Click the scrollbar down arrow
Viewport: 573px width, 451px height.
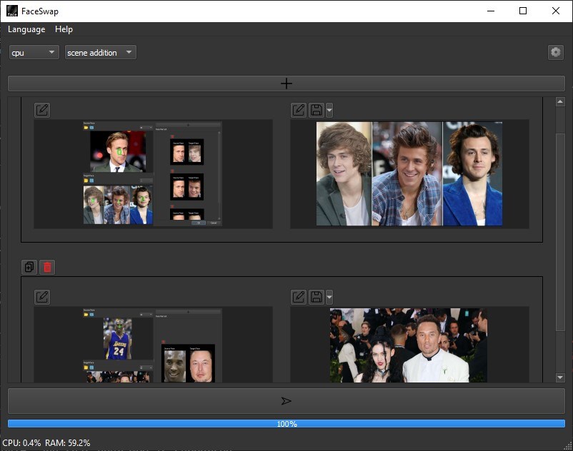click(x=560, y=377)
